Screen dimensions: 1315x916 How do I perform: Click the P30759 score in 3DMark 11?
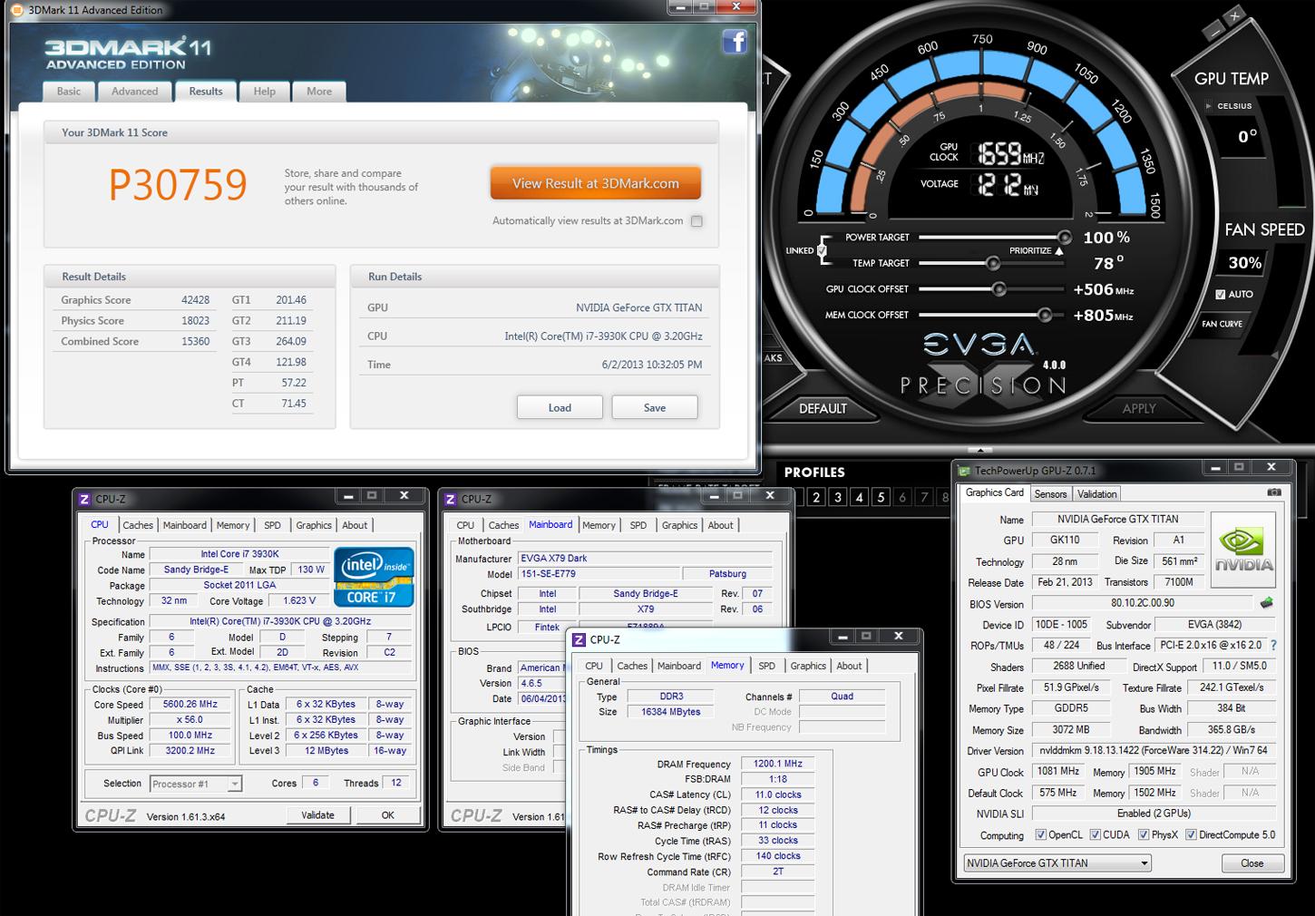pyautogui.click(x=178, y=185)
